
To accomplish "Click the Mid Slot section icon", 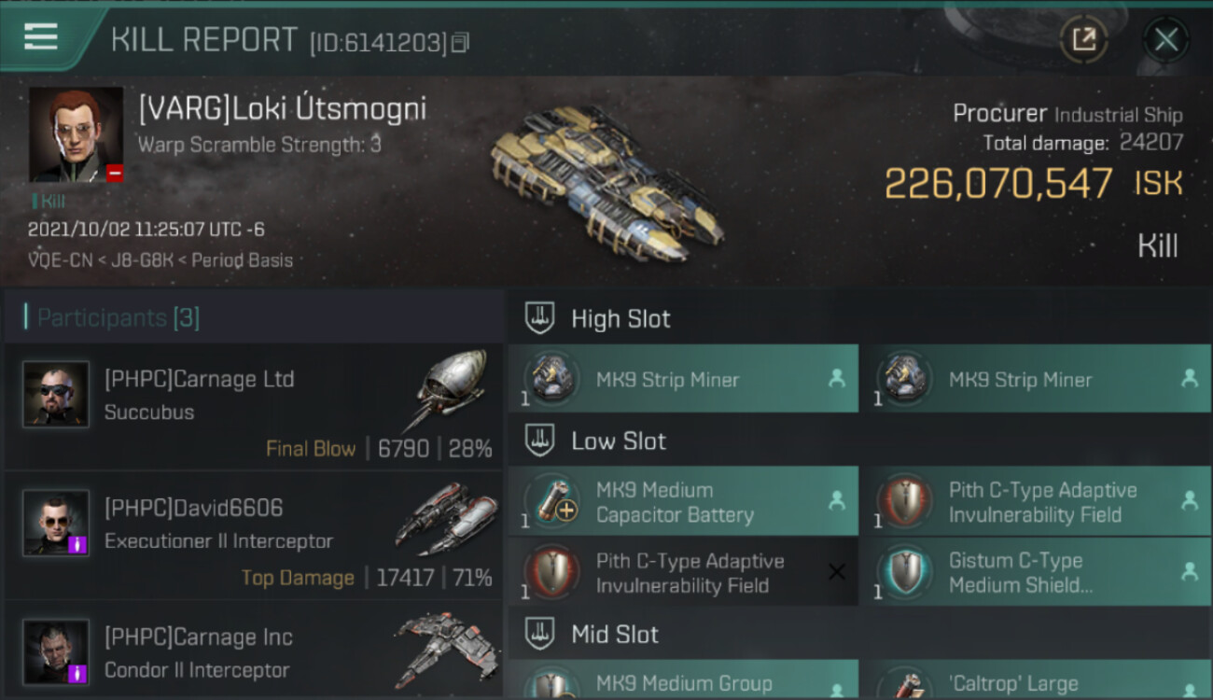I will click(539, 635).
